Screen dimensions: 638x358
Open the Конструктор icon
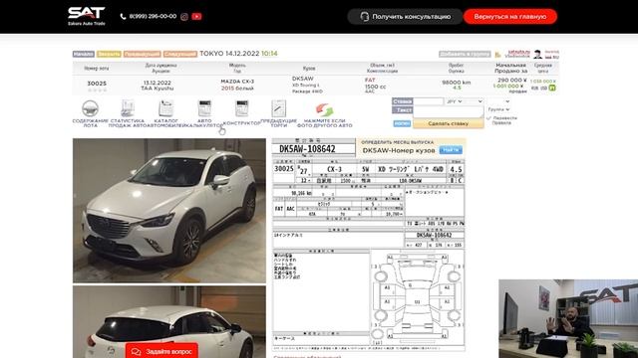(241, 108)
